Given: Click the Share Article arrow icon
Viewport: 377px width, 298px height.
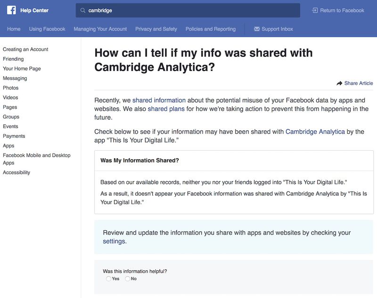Looking at the screenshot, I should [x=339, y=82].
